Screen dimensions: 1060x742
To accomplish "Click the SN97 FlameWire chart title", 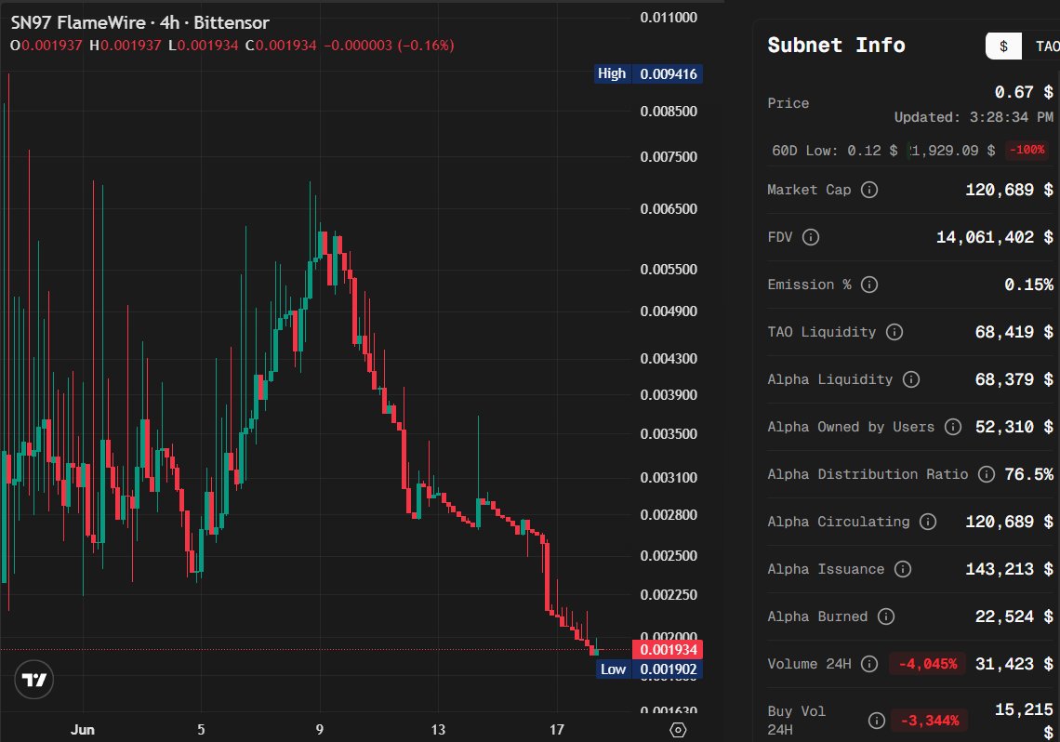I will (139, 22).
